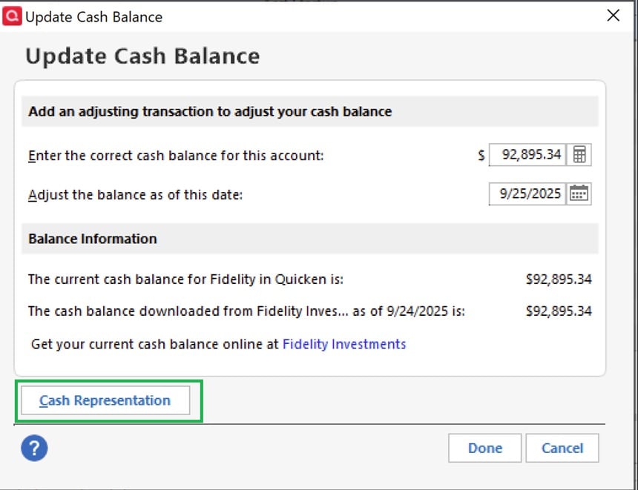Open the calculator next to cash balance
The width and height of the screenshot is (638, 490).
pos(579,155)
